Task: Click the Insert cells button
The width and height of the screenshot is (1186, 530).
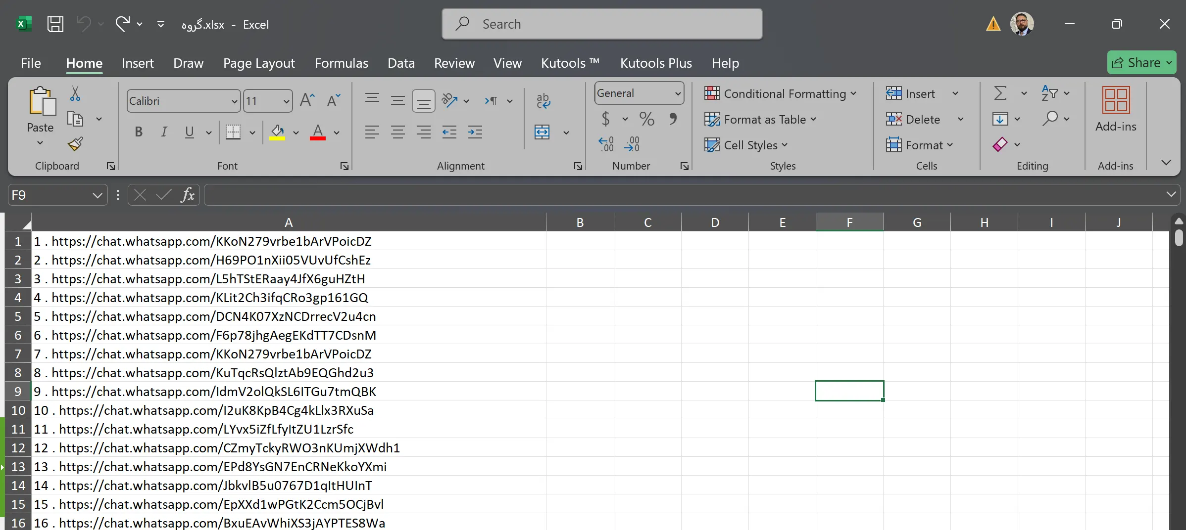Action: [910, 93]
